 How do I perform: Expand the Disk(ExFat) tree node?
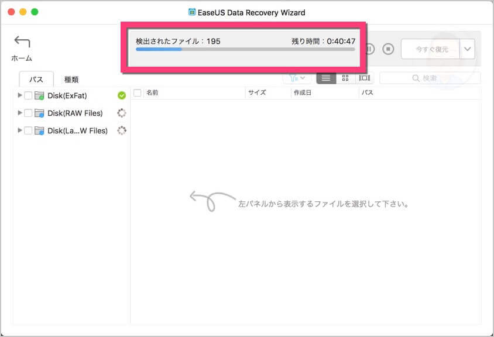pos(19,95)
